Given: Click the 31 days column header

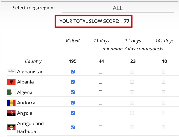Looking at the screenshot, I should pyautogui.click(x=133, y=41).
